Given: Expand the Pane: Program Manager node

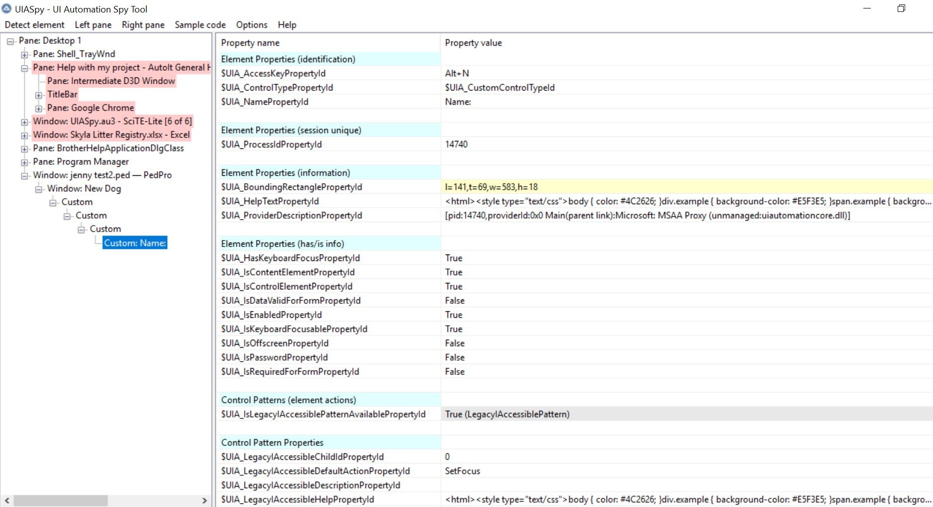Looking at the screenshot, I should tap(24, 162).
